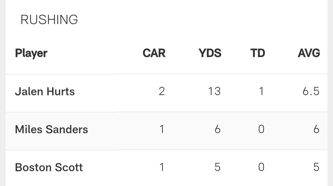The image size is (333, 186).
Task: Select the TD column header
Action: 257,53
